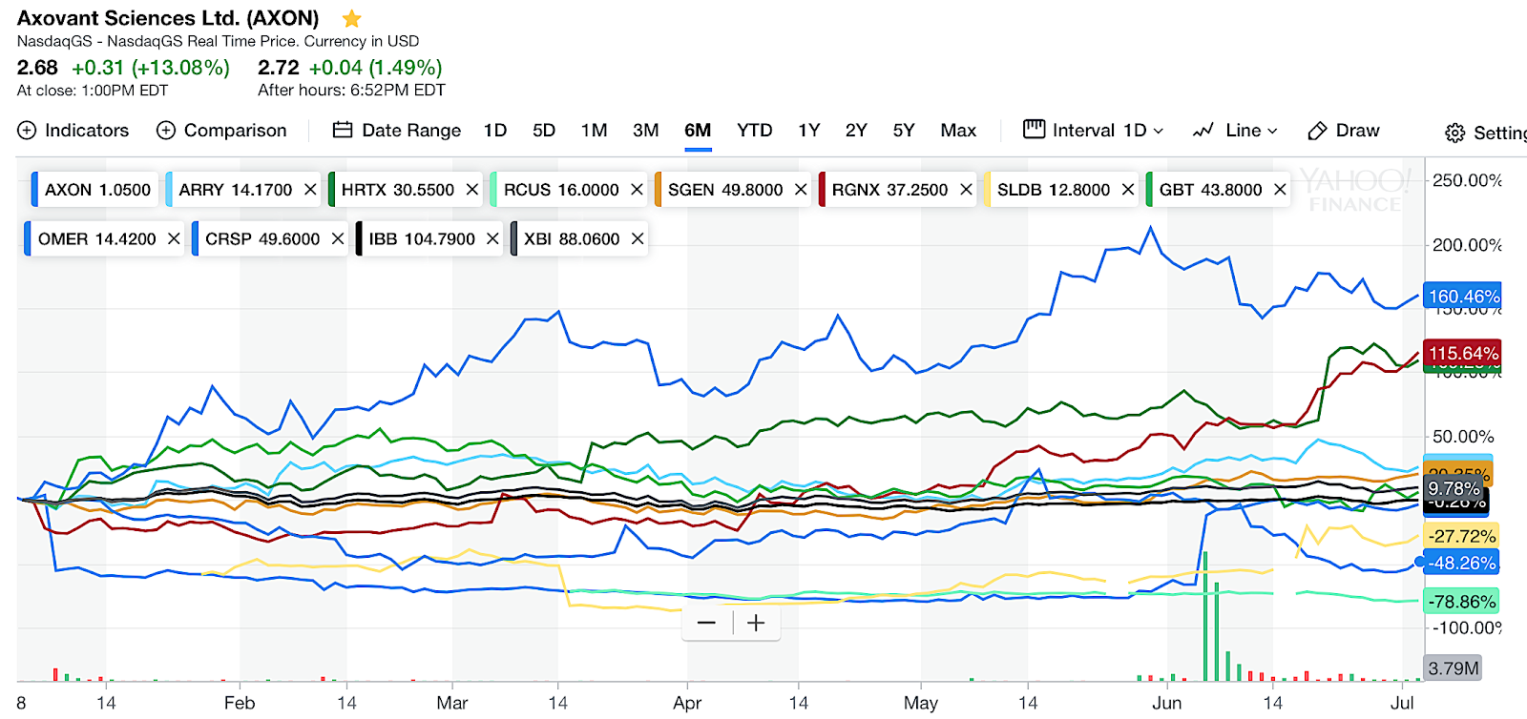Click the GBT 43.8000 legend label
1527x719 pixels.
[x=1211, y=190]
